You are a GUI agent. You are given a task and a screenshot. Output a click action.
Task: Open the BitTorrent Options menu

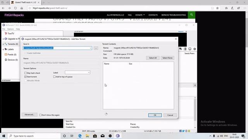coord(10,29)
